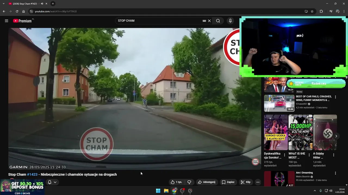Open the #1423 hashtag link in title

pyautogui.click(x=32, y=174)
